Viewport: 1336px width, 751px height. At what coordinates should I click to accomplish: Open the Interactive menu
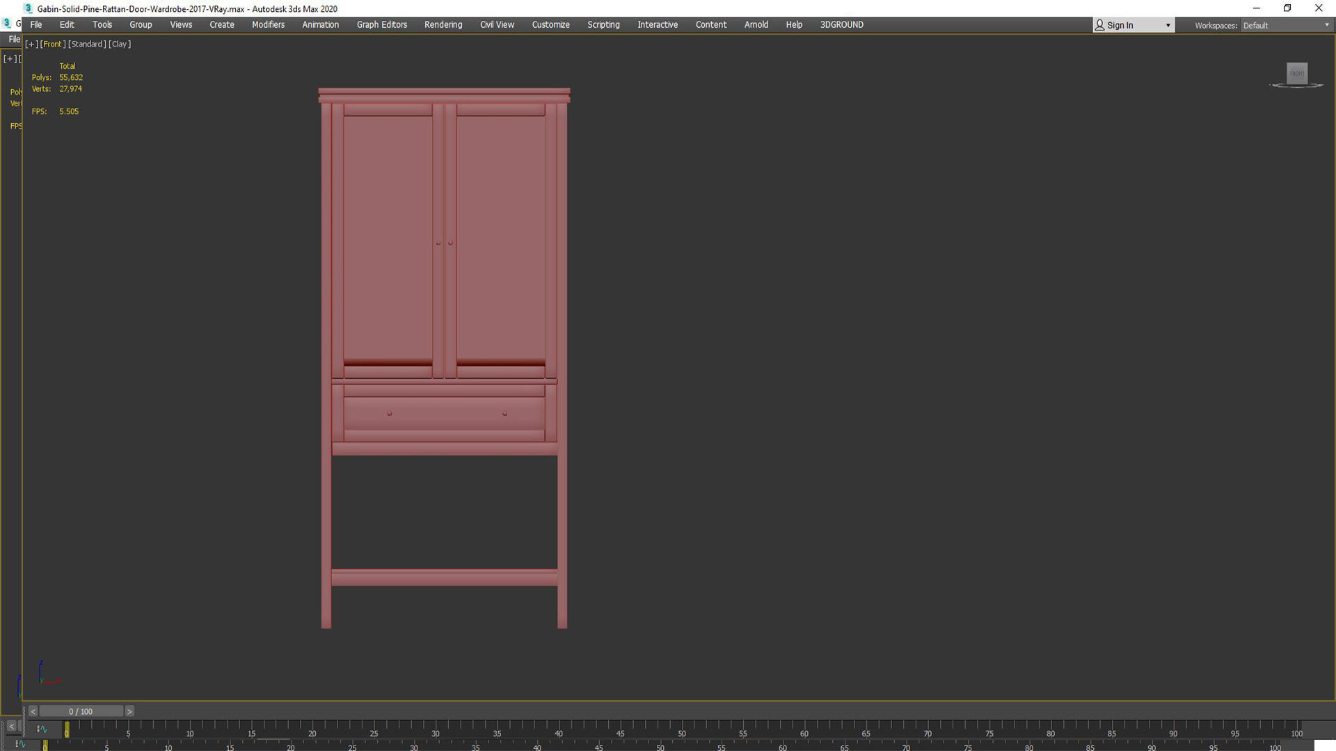point(658,24)
